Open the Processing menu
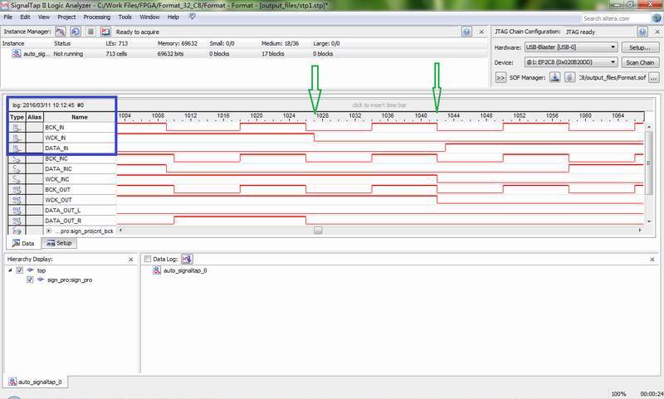Screen dimensions: 664x399 point(96,17)
